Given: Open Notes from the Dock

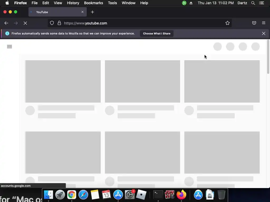Looking at the screenshot, I should tap(95, 195).
